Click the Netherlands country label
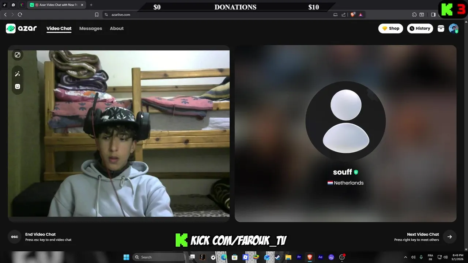This screenshot has height=263, width=468. [346, 183]
